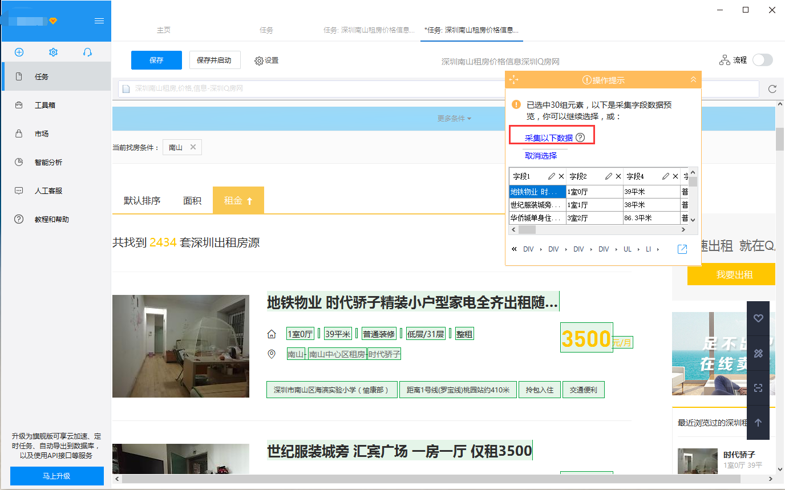Collapse the 操作提示 panel with double chevron

(693, 80)
